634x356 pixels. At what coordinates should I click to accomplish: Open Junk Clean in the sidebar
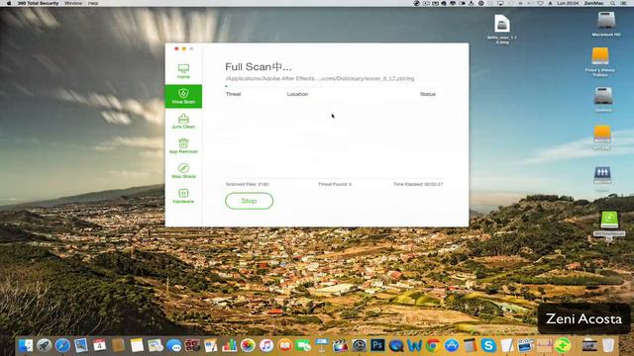click(183, 121)
